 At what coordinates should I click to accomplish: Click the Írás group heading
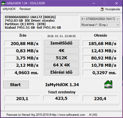[x=23, y=35]
